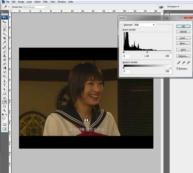Pick the set white point eyedropper
Image resolution: width=193 pixels, height=173 pixels.
(x=188, y=63)
